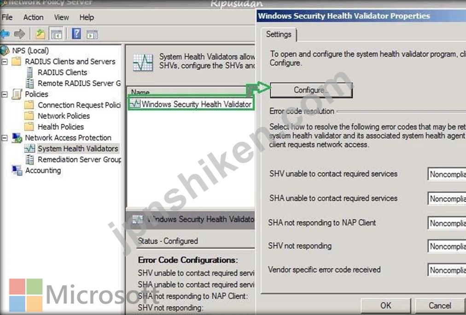Click the Back arrow toolbar icon
The height and width of the screenshot is (315, 466).
(5, 34)
